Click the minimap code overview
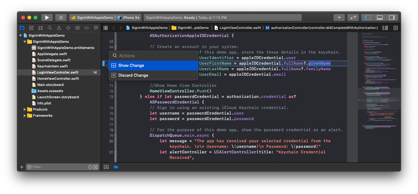Viewport: 418px width, 194px height. click(379, 97)
